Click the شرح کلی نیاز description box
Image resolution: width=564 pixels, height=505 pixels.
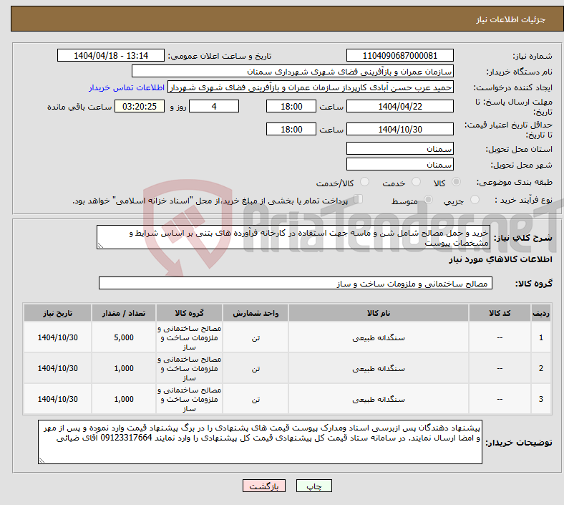tap(293, 237)
